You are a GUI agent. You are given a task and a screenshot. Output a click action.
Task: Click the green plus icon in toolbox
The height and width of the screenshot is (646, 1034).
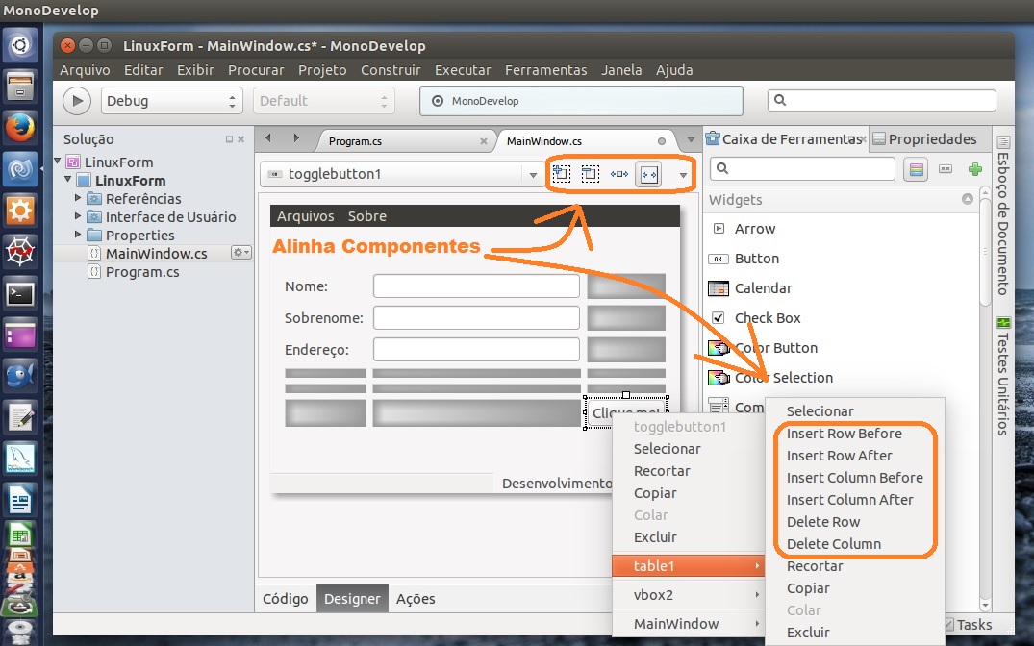[974, 169]
